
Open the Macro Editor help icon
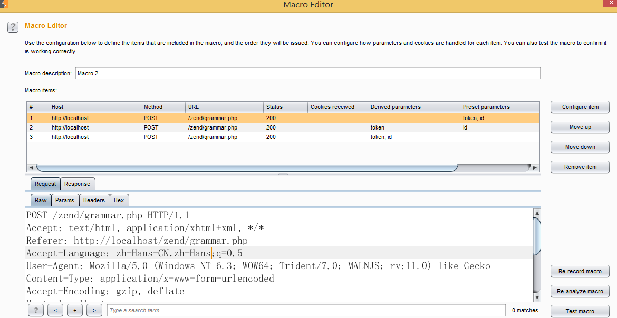point(13,27)
